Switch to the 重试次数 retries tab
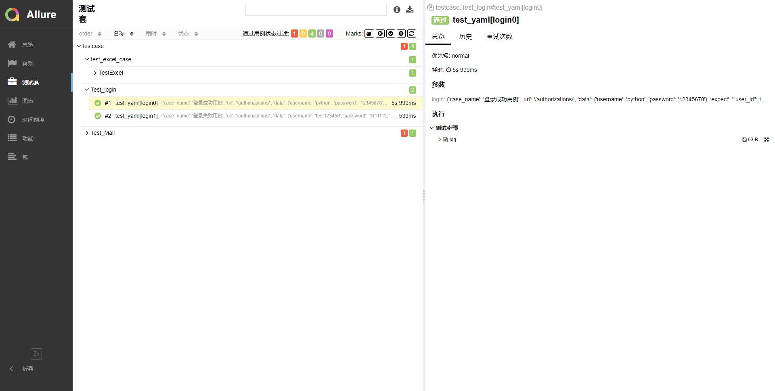 click(x=499, y=37)
